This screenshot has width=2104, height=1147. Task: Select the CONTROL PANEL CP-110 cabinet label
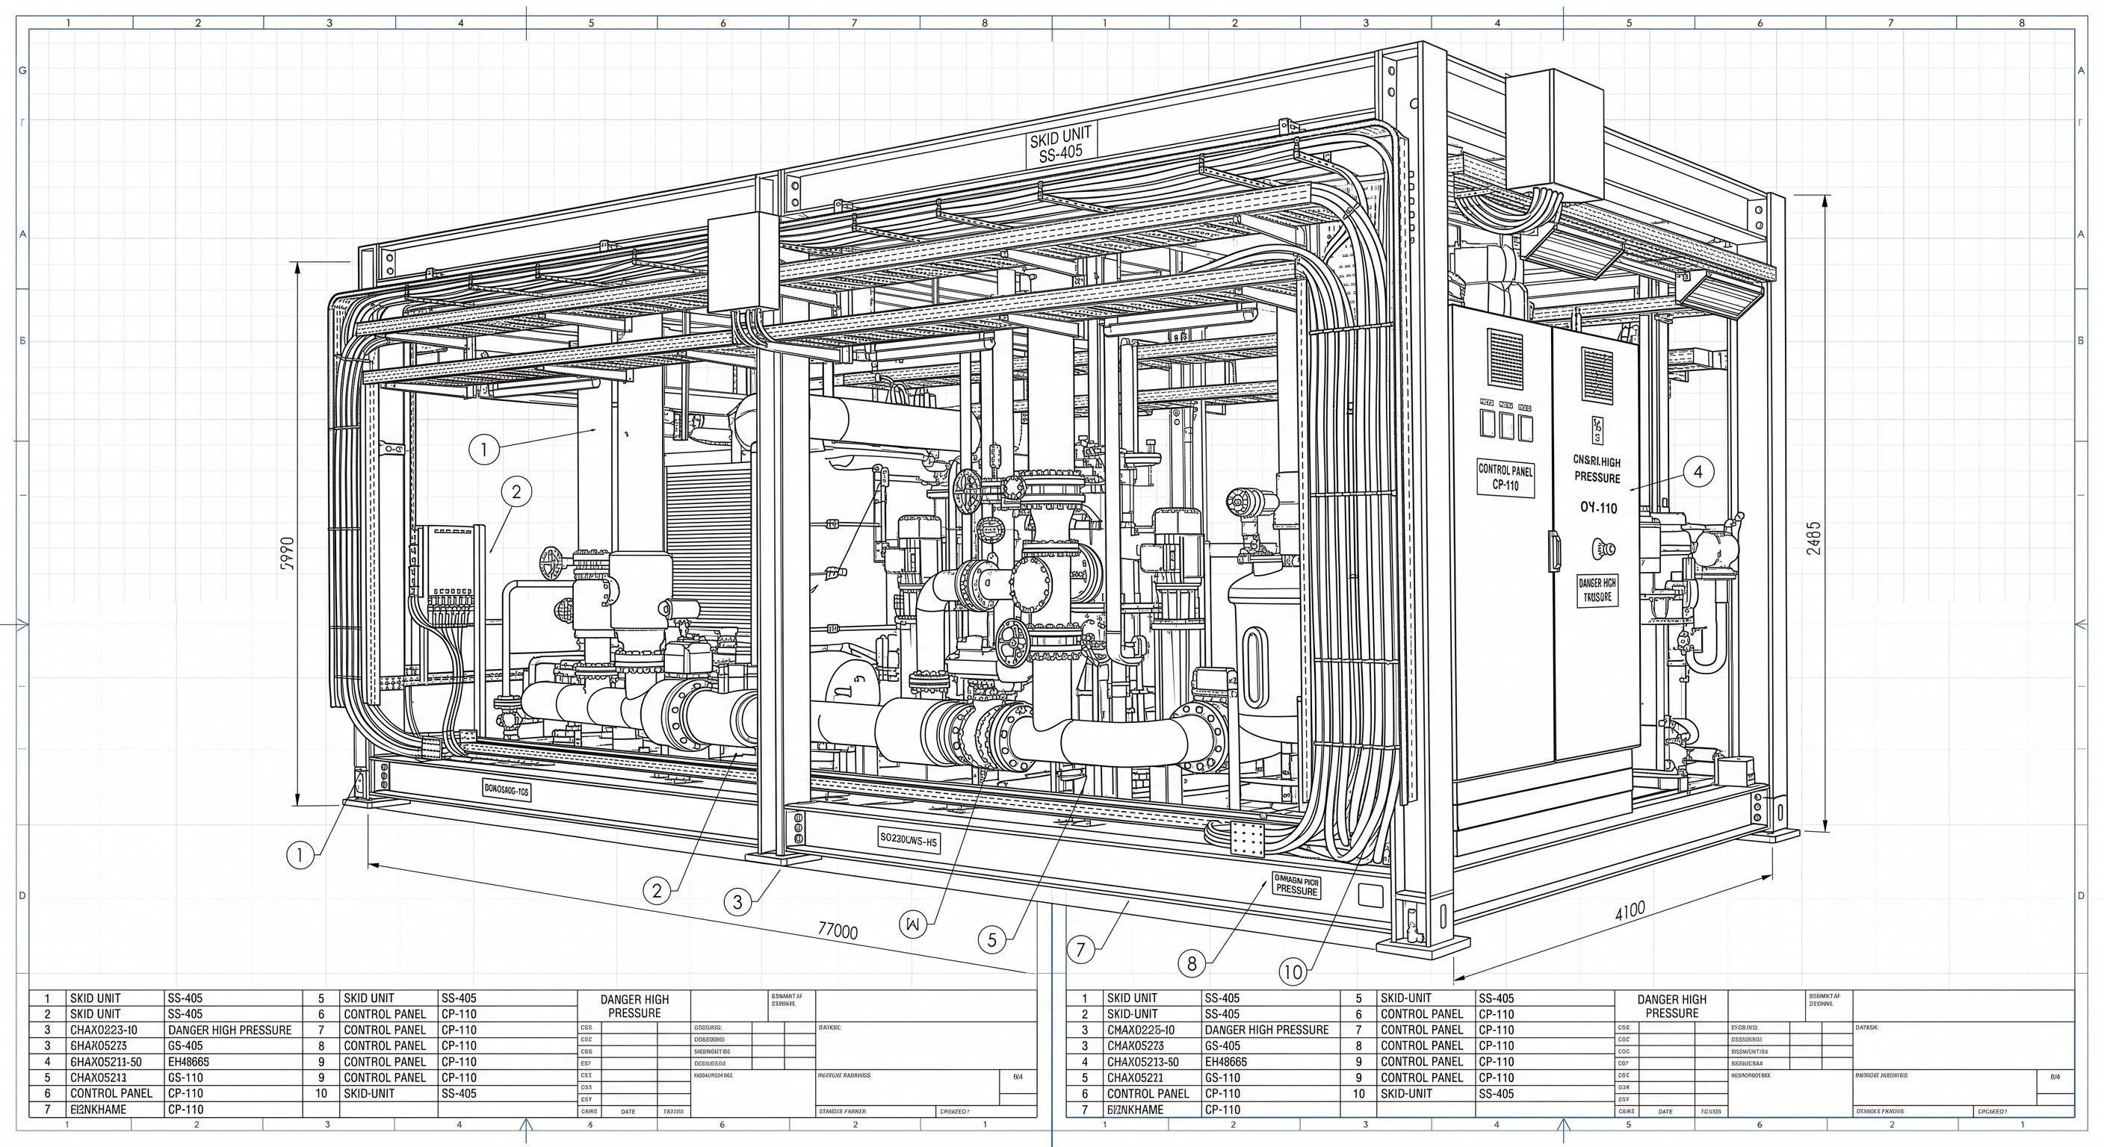click(x=1506, y=478)
